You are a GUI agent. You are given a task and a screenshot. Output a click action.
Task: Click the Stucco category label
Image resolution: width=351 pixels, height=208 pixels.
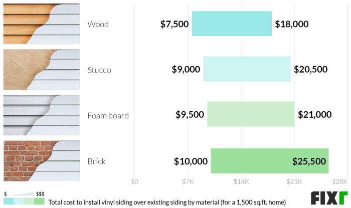tap(99, 70)
